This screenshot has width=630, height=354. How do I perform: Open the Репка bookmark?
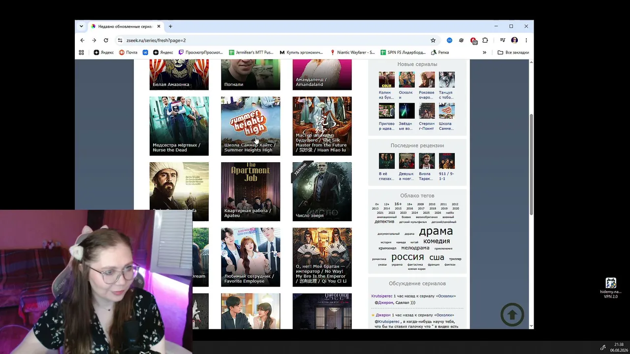point(440,52)
